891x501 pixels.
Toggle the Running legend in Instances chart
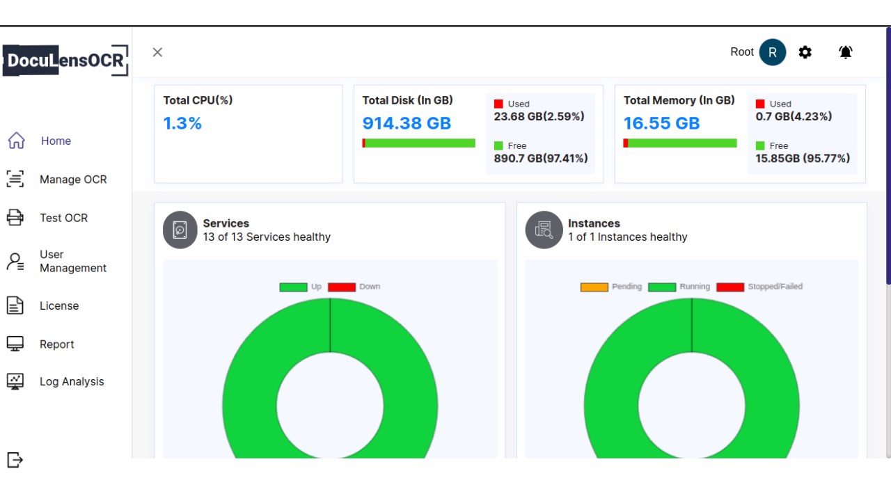click(x=679, y=287)
